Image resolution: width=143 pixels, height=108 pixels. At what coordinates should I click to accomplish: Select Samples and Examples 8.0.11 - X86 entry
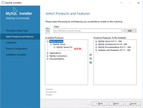tap(114, 50)
